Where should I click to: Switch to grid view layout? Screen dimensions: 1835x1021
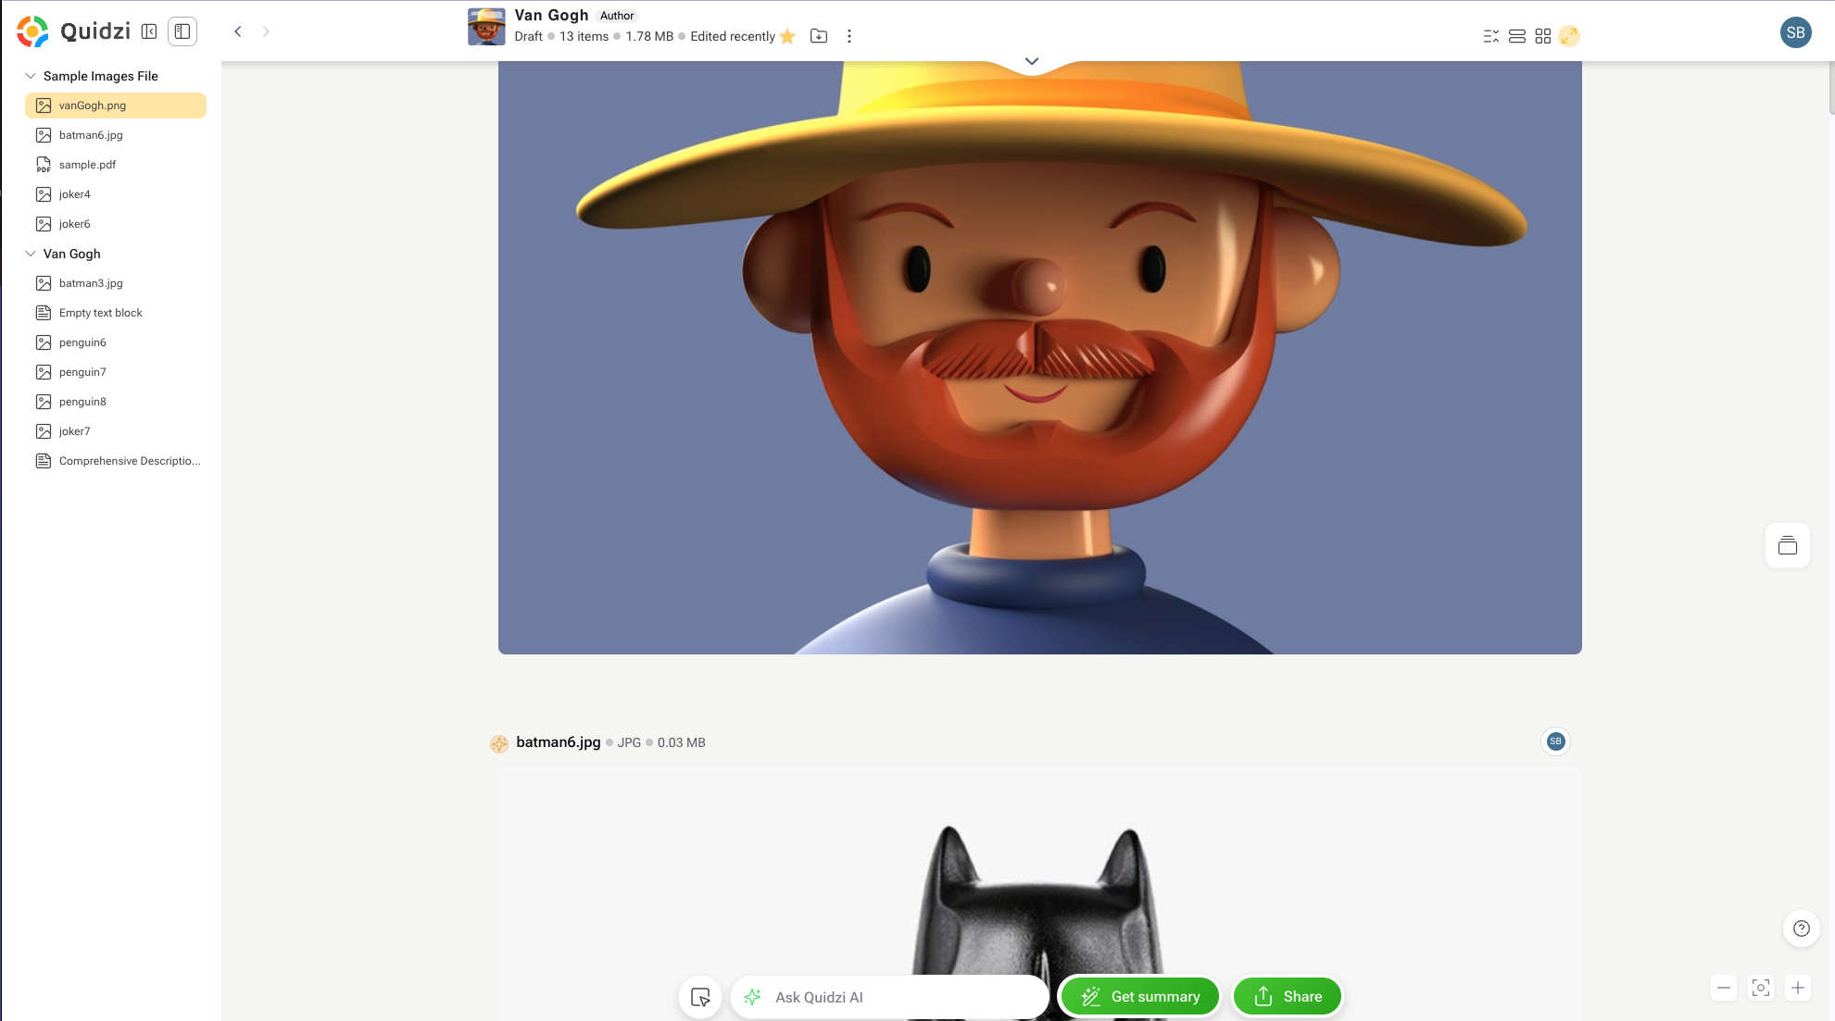[x=1542, y=36]
